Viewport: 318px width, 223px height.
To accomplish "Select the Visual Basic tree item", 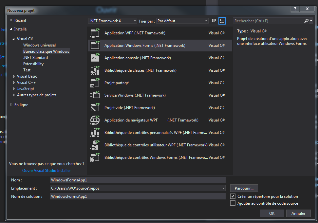I will [x=27, y=76].
